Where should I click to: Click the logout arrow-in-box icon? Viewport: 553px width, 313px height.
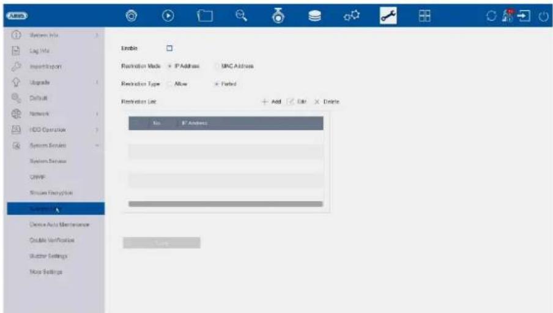524,16
